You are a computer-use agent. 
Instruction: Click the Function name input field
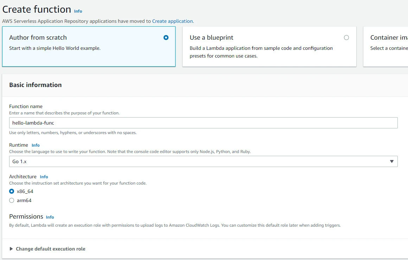[203, 123]
